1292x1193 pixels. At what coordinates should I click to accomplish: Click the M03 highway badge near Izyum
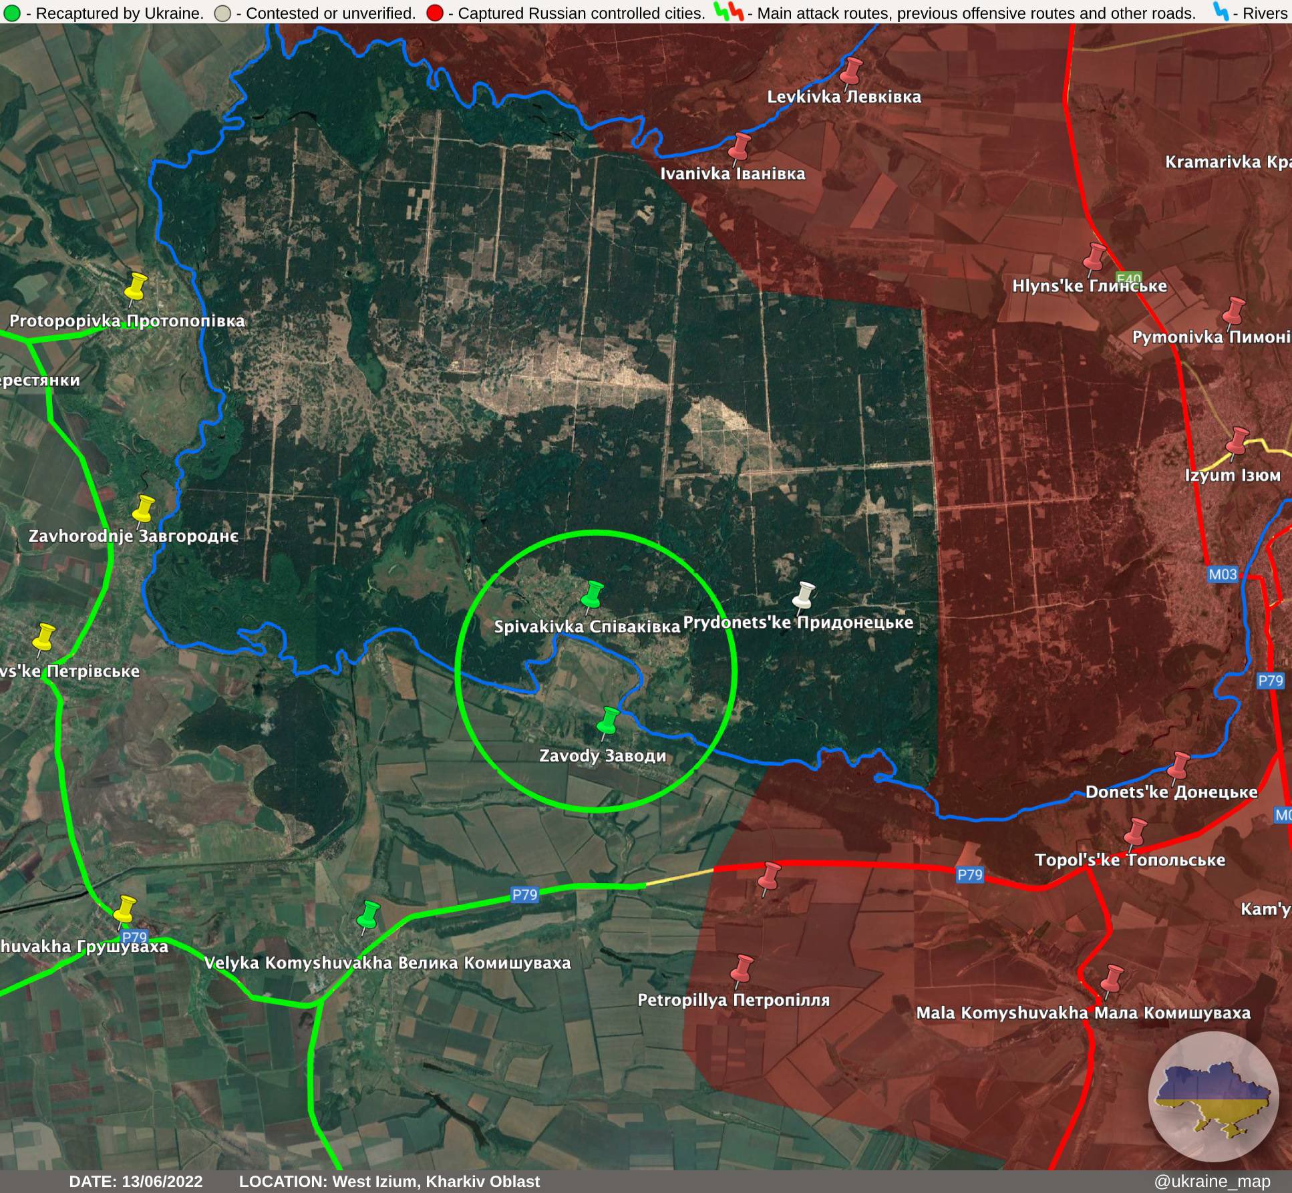pos(1223,574)
